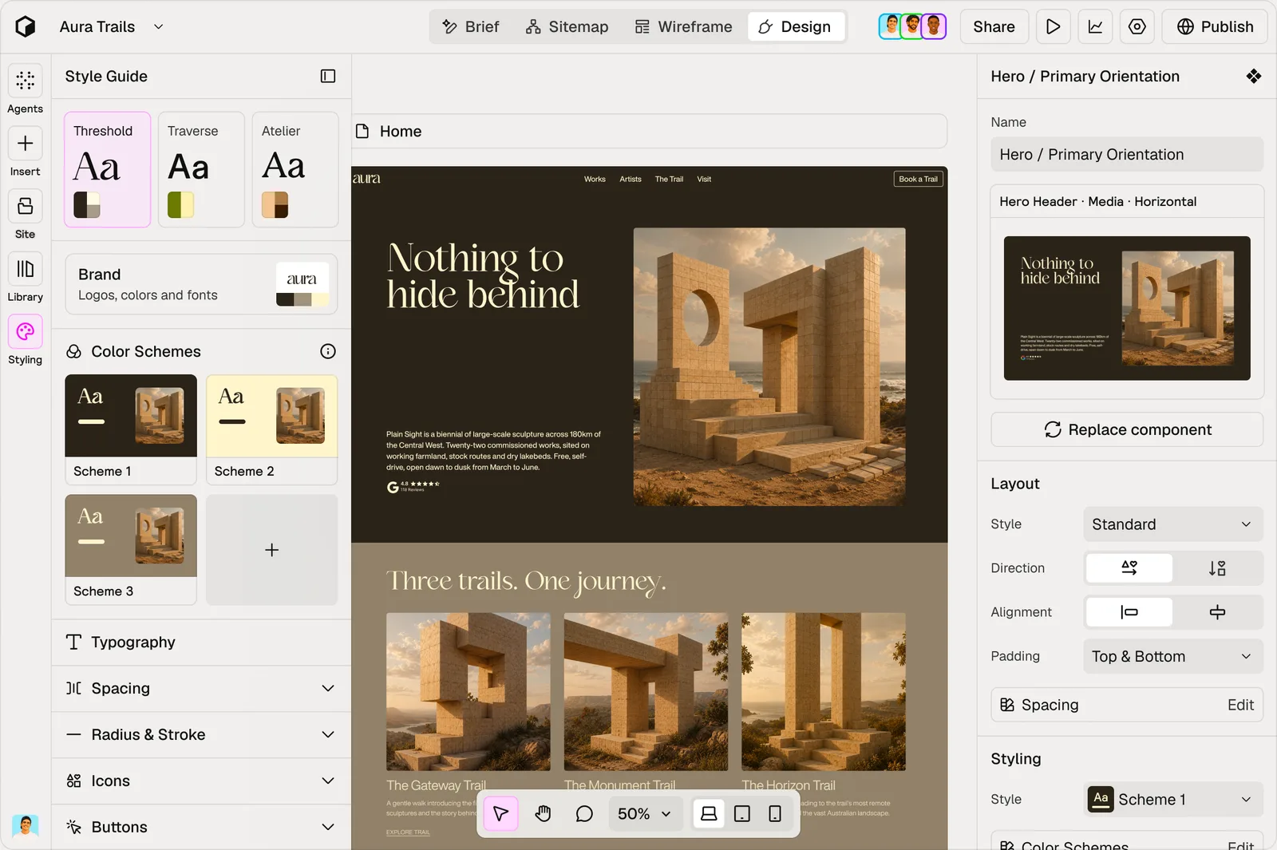Expand the Radius & Stroke section
1277x850 pixels.
pos(201,734)
